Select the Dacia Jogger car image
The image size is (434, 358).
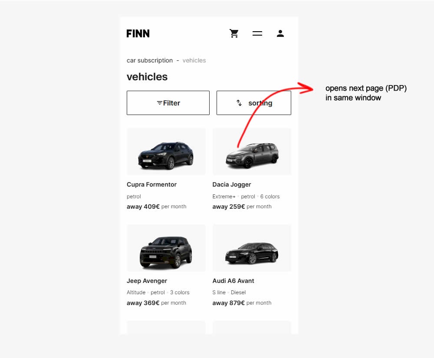(252, 154)
